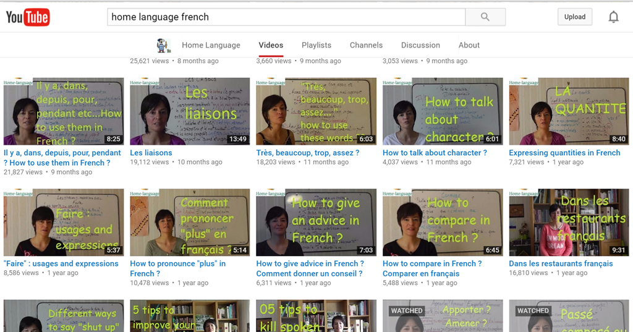Play the 'How to compare in French' thumbnail
Viewport: 633px width, 332px height.
coord(443,223)
